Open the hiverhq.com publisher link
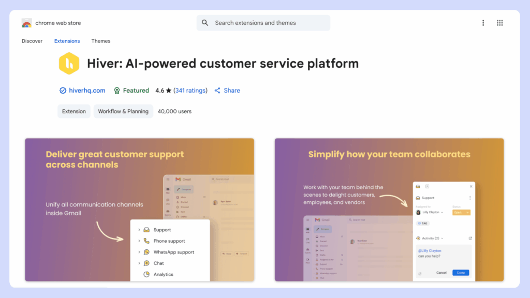Screen dimensions: 530x298 (87, 91)
